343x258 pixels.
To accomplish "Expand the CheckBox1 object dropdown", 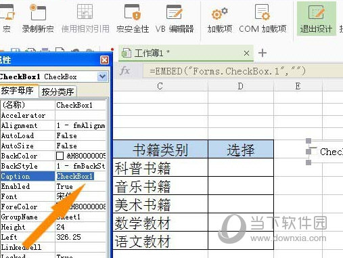I will pos(102,77).
